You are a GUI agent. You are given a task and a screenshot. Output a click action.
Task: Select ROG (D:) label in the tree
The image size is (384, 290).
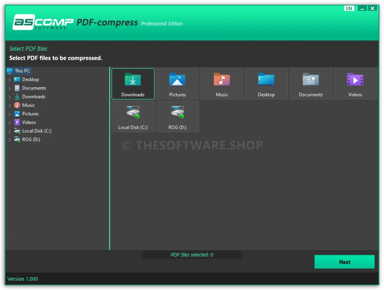click(x=31, y=139)
